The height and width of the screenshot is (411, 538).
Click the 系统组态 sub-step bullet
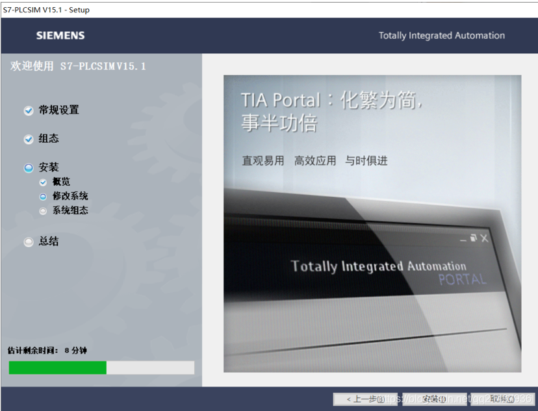(43, 211)
